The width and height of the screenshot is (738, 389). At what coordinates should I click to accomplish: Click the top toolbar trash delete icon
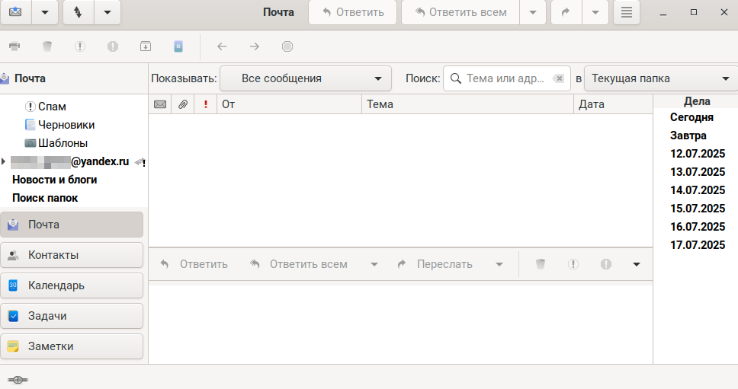[x=47, y=46]
